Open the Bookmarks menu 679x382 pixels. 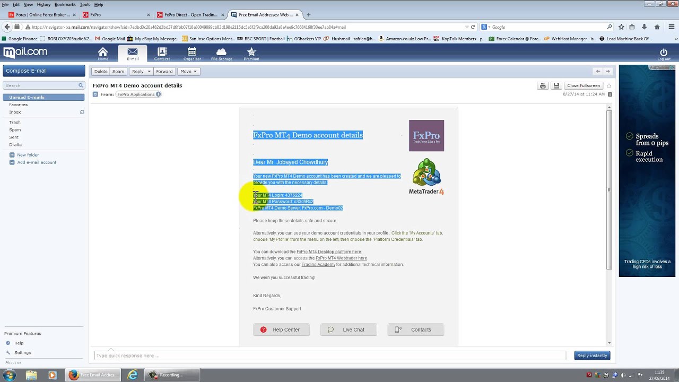65,4
